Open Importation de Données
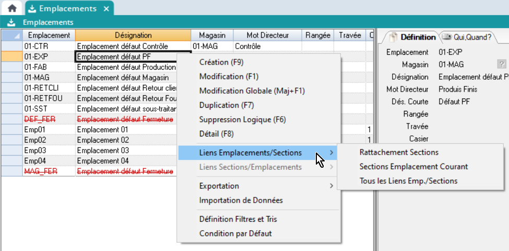Screen dimensions: 509x251 tap(241, 200)
